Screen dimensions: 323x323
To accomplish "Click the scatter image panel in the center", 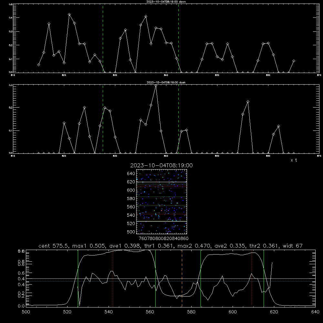I will click(162, 202).
